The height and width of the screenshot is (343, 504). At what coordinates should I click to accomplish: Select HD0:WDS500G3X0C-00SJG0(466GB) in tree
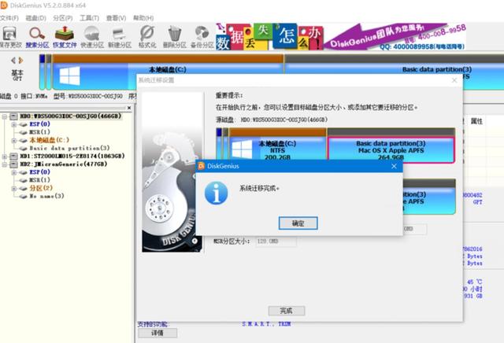pos(71,116)
